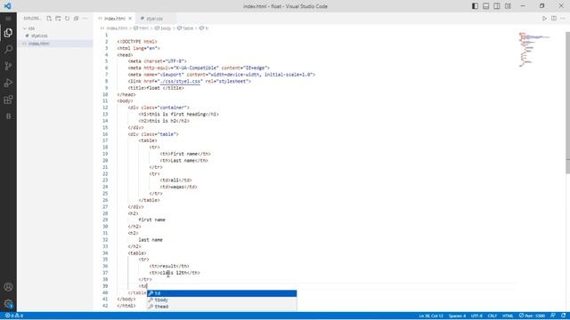Split the editor to the right
The image size is (570, 320).
554,18
